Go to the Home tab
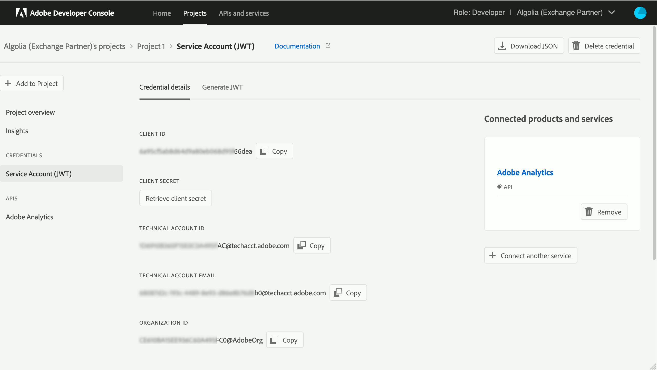 [x=162, y=13]
